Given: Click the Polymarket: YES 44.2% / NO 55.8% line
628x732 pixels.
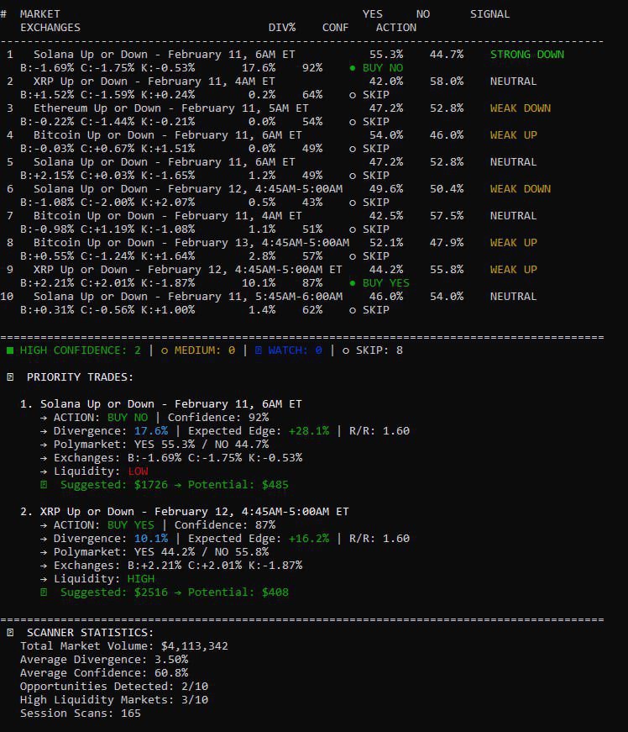Looking at the screenshot, I should point(161,552).
